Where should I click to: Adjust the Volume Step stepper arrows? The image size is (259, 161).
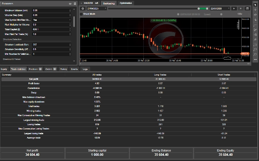(70, 15)
